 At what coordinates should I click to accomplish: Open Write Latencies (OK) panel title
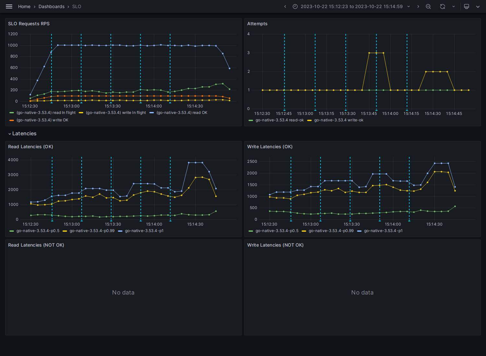pyautogui.click(x=270, y=147)
